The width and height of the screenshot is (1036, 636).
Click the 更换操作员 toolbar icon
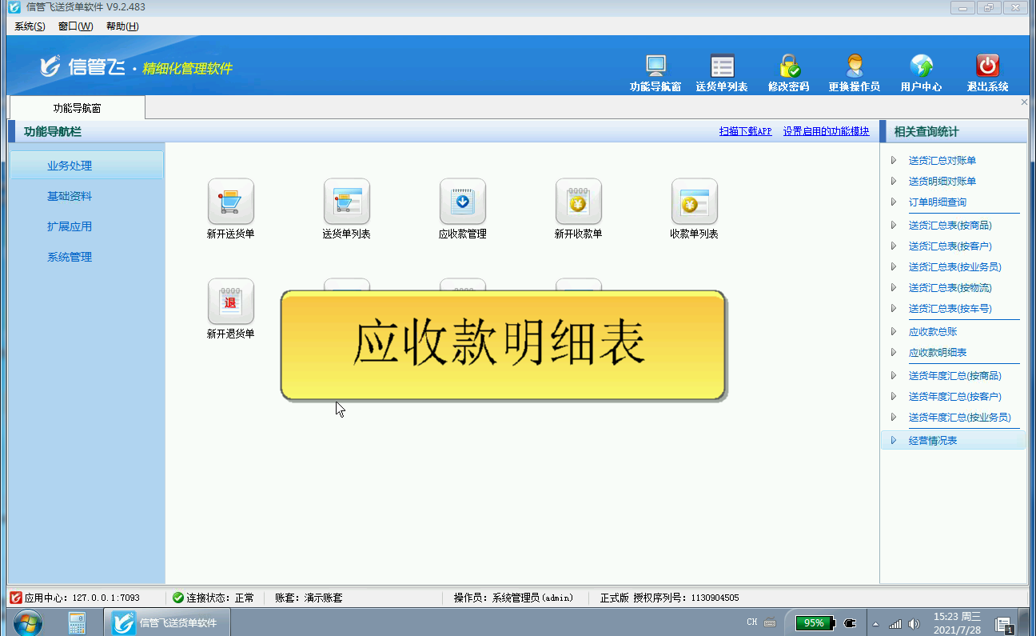(854, 66)
